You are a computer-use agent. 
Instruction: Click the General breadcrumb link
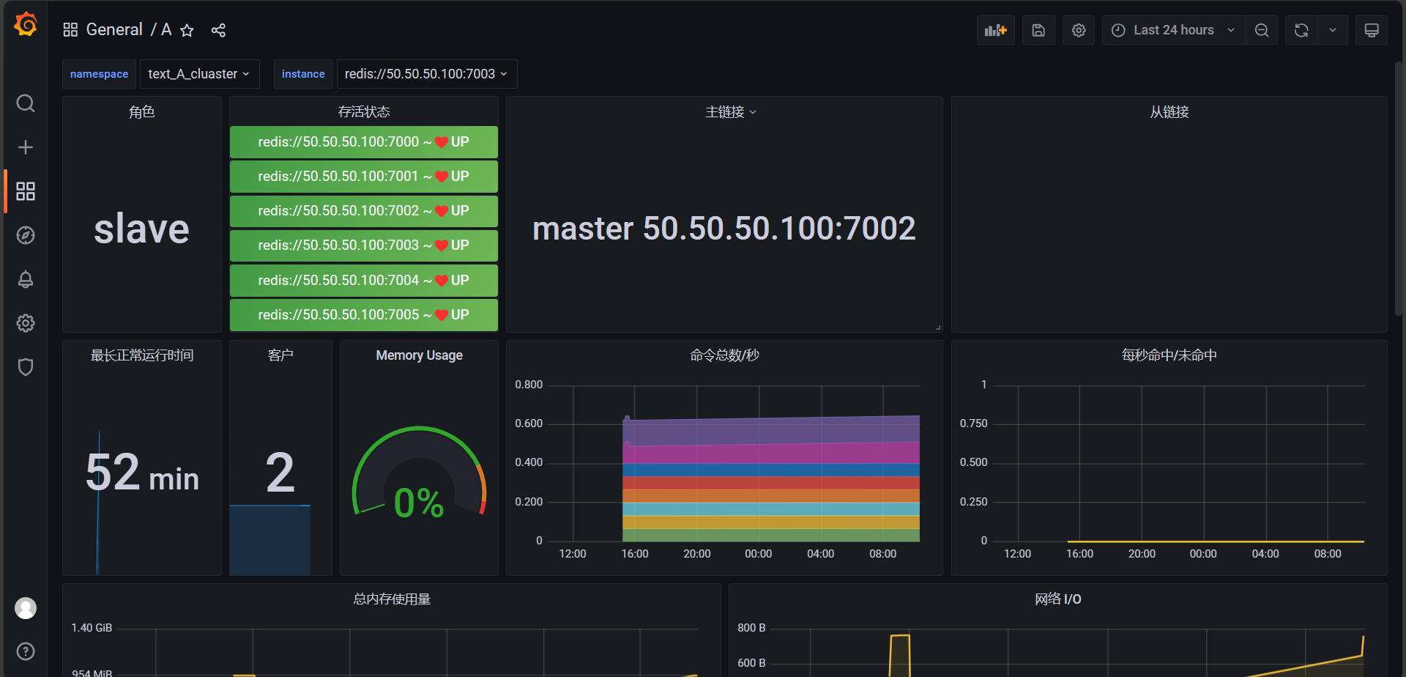114,30
